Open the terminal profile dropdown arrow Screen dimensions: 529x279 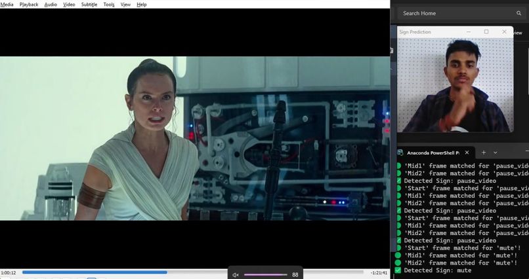(496, 153)
